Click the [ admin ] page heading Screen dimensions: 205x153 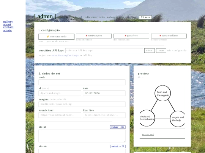pos(45,16)
